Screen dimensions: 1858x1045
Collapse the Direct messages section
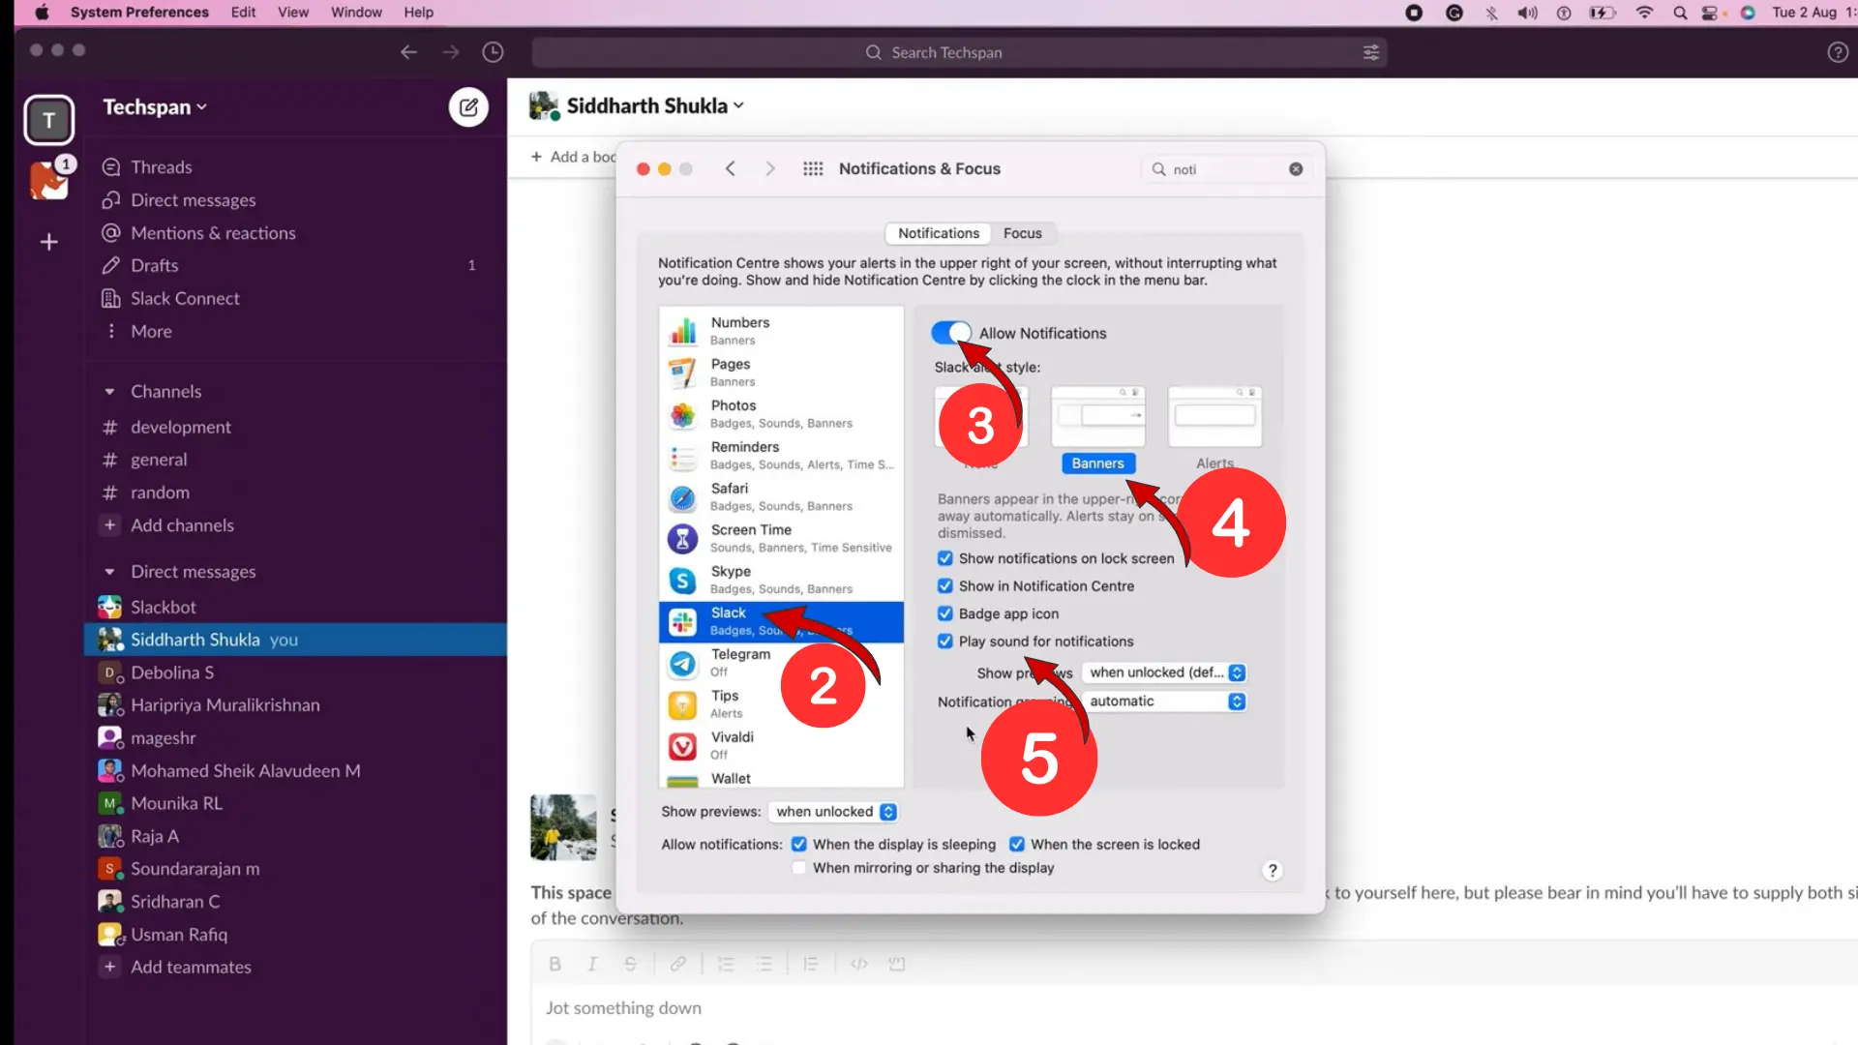[x=109, y=572]
